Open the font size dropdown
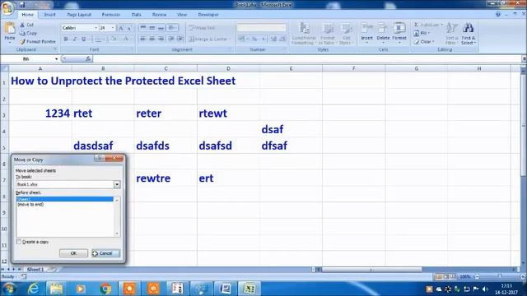527x296 pixels. click(113, 28)
